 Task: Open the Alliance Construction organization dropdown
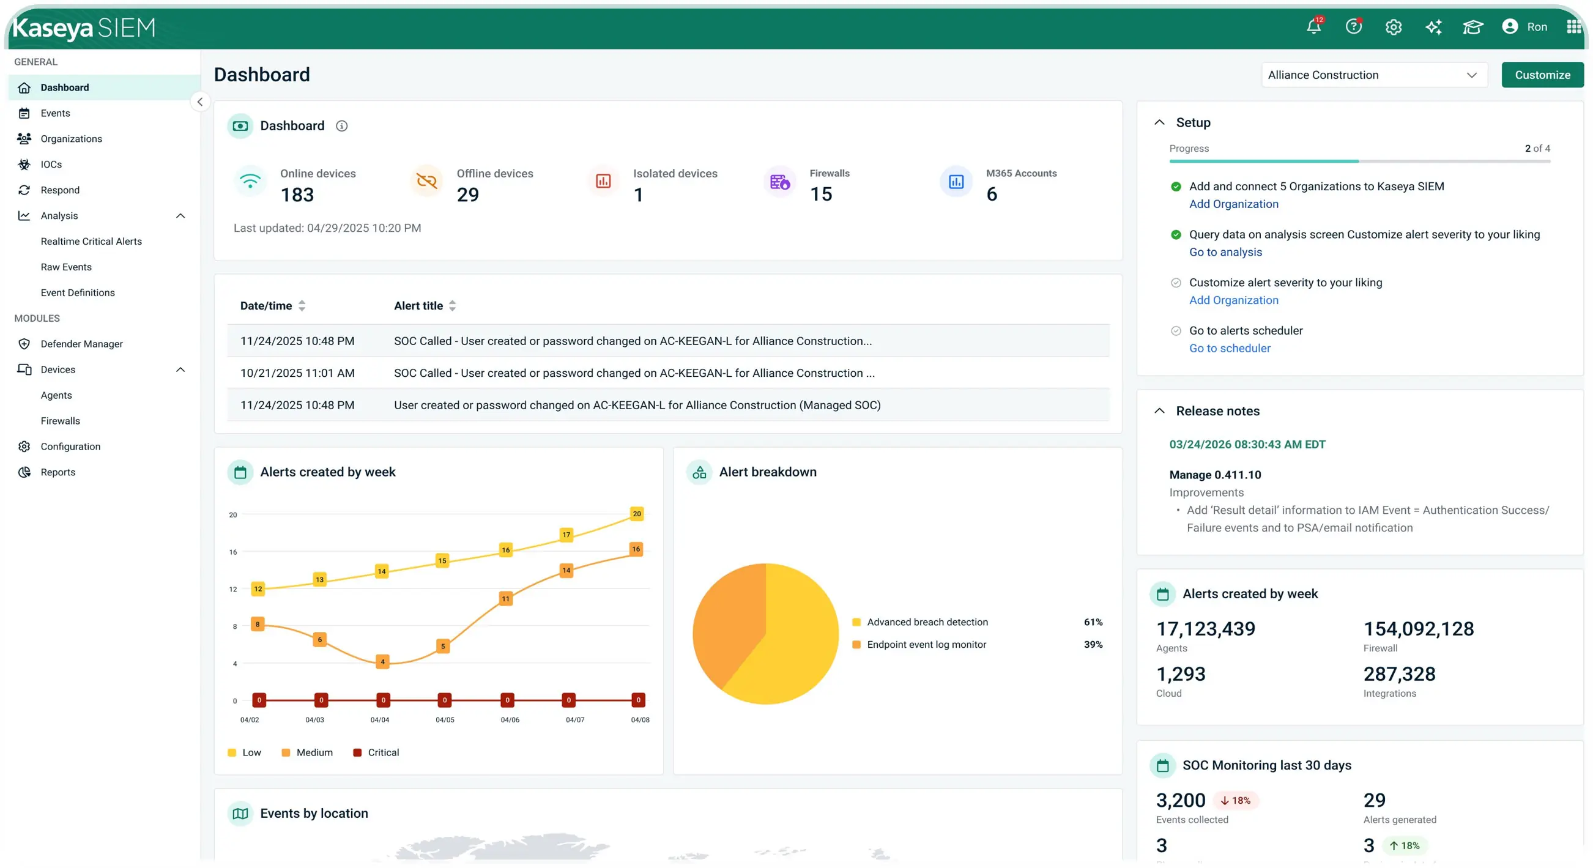coord(1374,75)
